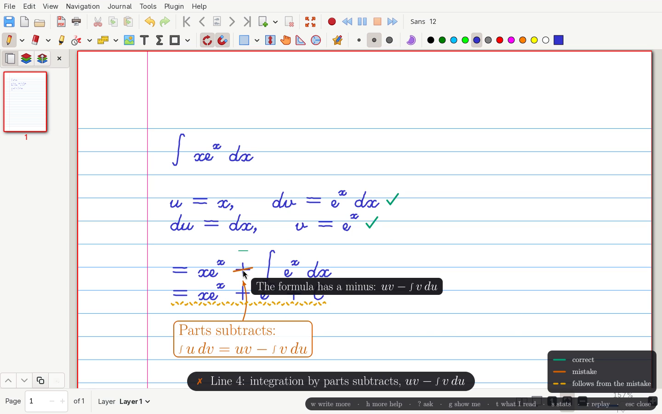Pick the orange pen color

[523, 40]
